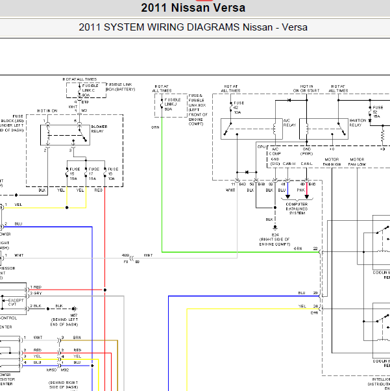Click the 'PNK' wire color label
Screen dimensions: 390x391
pos(301,190)
